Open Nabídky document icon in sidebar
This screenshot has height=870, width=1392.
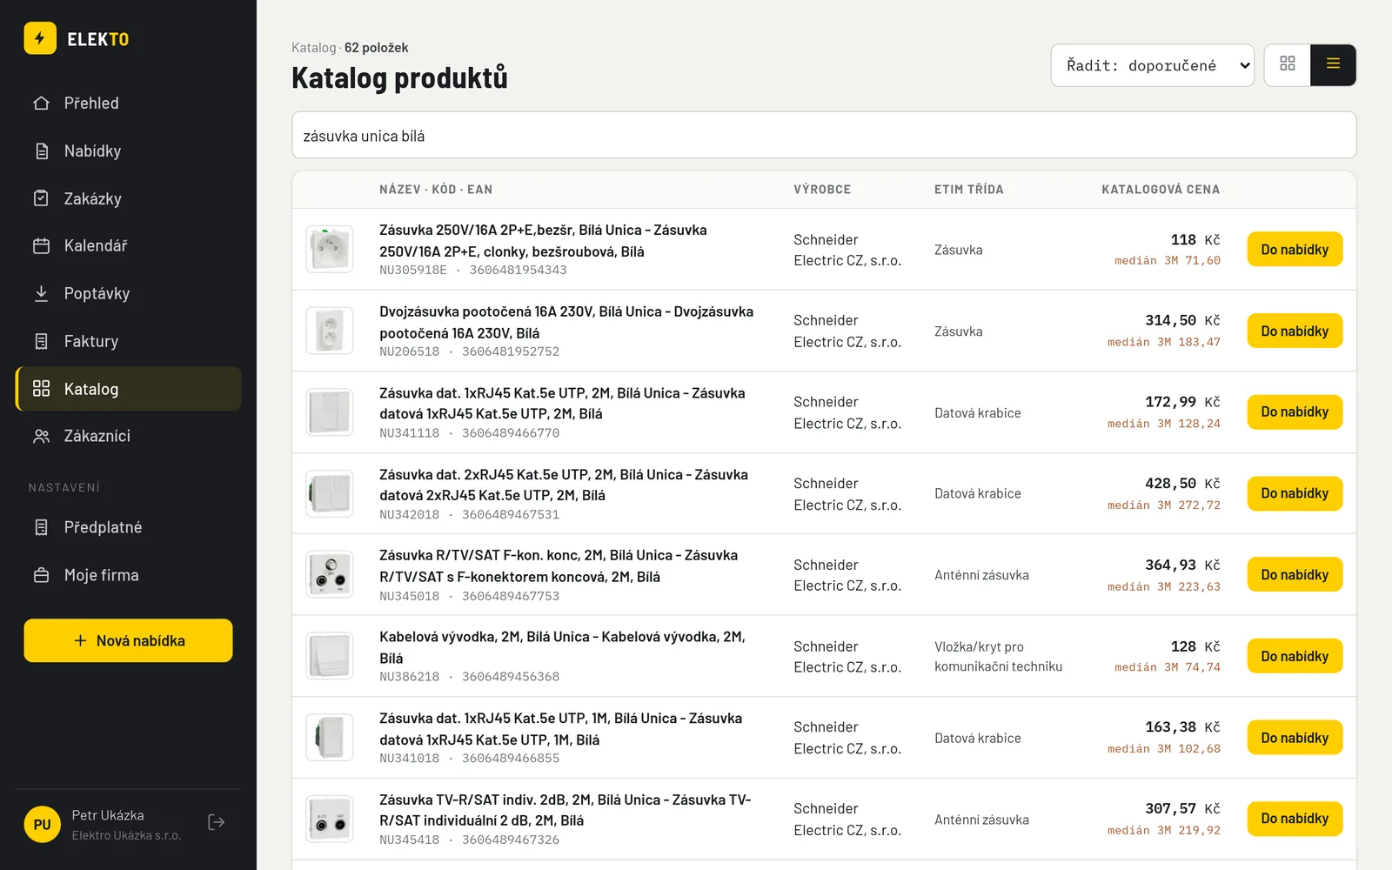(x=41, y=151)
